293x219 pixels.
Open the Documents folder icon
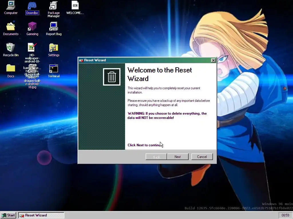(x=11, y=29)
